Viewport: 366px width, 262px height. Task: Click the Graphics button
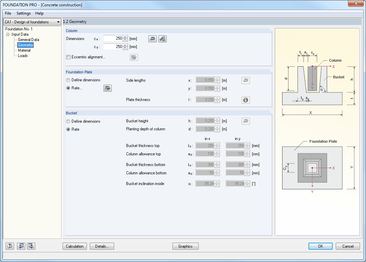pyautogui.click(x=186, y=246)
